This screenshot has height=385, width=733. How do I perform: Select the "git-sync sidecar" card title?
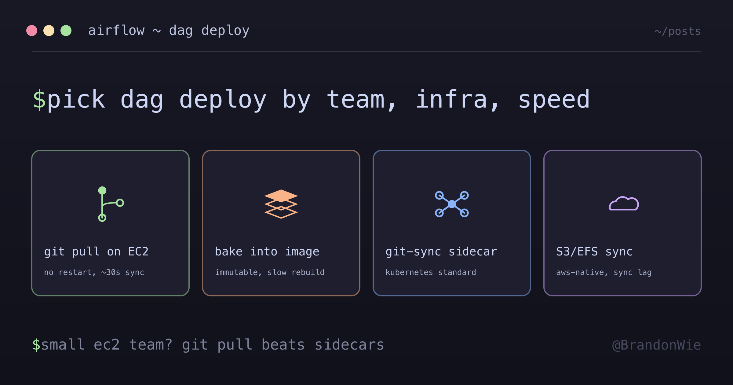[x=441, y=251]
